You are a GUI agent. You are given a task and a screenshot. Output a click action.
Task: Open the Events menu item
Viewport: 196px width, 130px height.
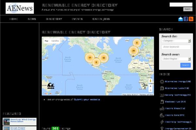77,19
